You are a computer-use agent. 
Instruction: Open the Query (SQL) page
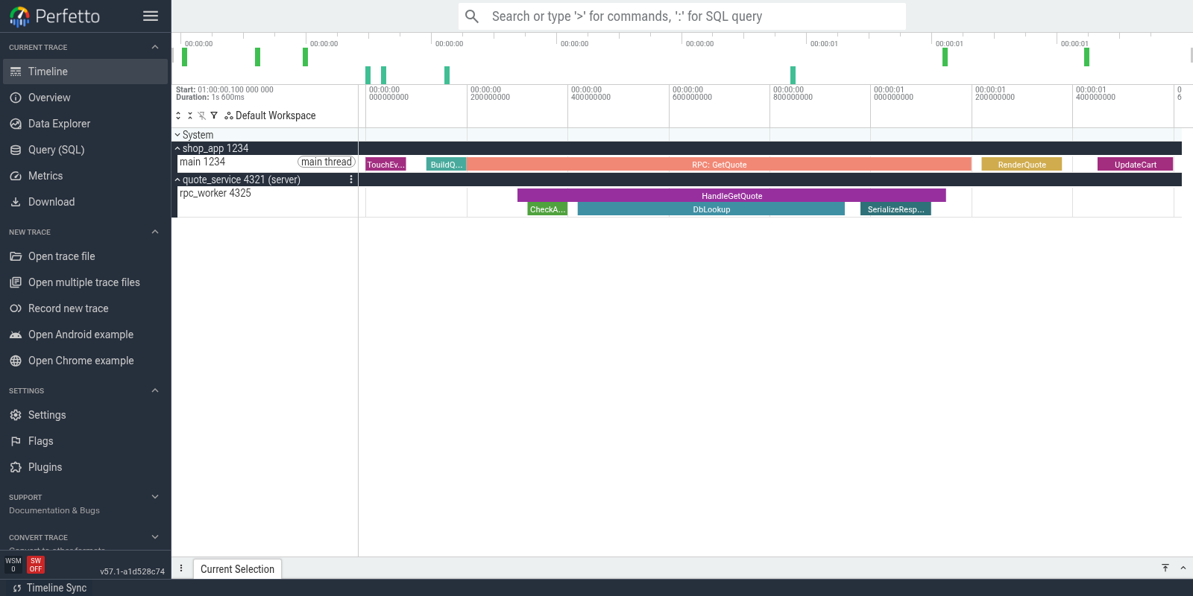tap(85, 150)
